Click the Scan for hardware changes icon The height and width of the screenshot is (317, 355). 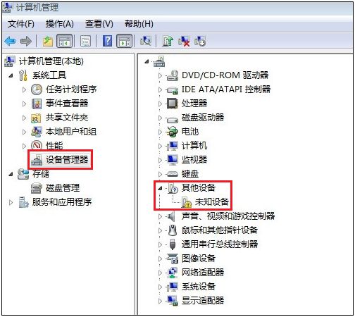[146, 41]
